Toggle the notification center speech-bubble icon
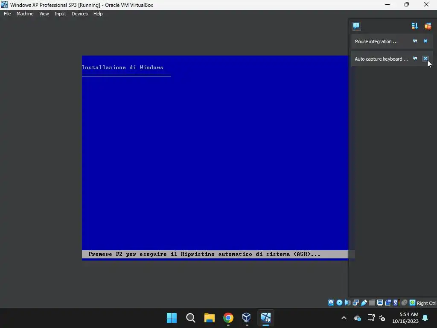 point(356,26)
